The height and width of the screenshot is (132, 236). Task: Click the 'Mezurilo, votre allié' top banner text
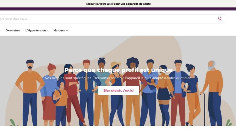click(118, 4)
